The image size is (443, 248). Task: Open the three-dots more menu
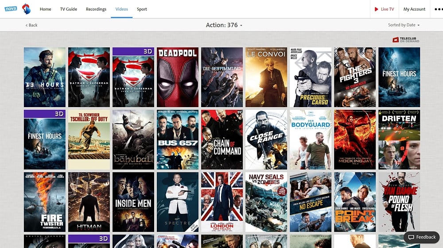point(439,9)
